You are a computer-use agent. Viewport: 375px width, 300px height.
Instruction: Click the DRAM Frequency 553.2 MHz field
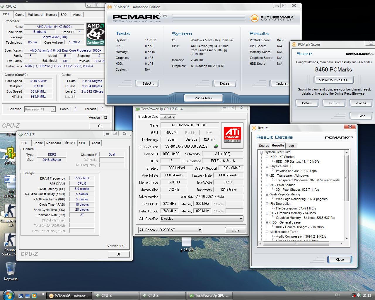click(82, 178)
